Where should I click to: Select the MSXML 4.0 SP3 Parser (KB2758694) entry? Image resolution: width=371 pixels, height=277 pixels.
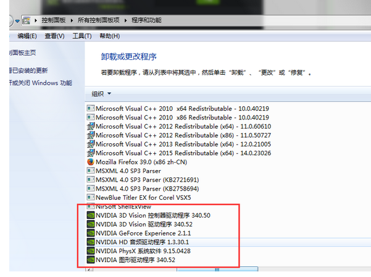(x=147, y=189)
